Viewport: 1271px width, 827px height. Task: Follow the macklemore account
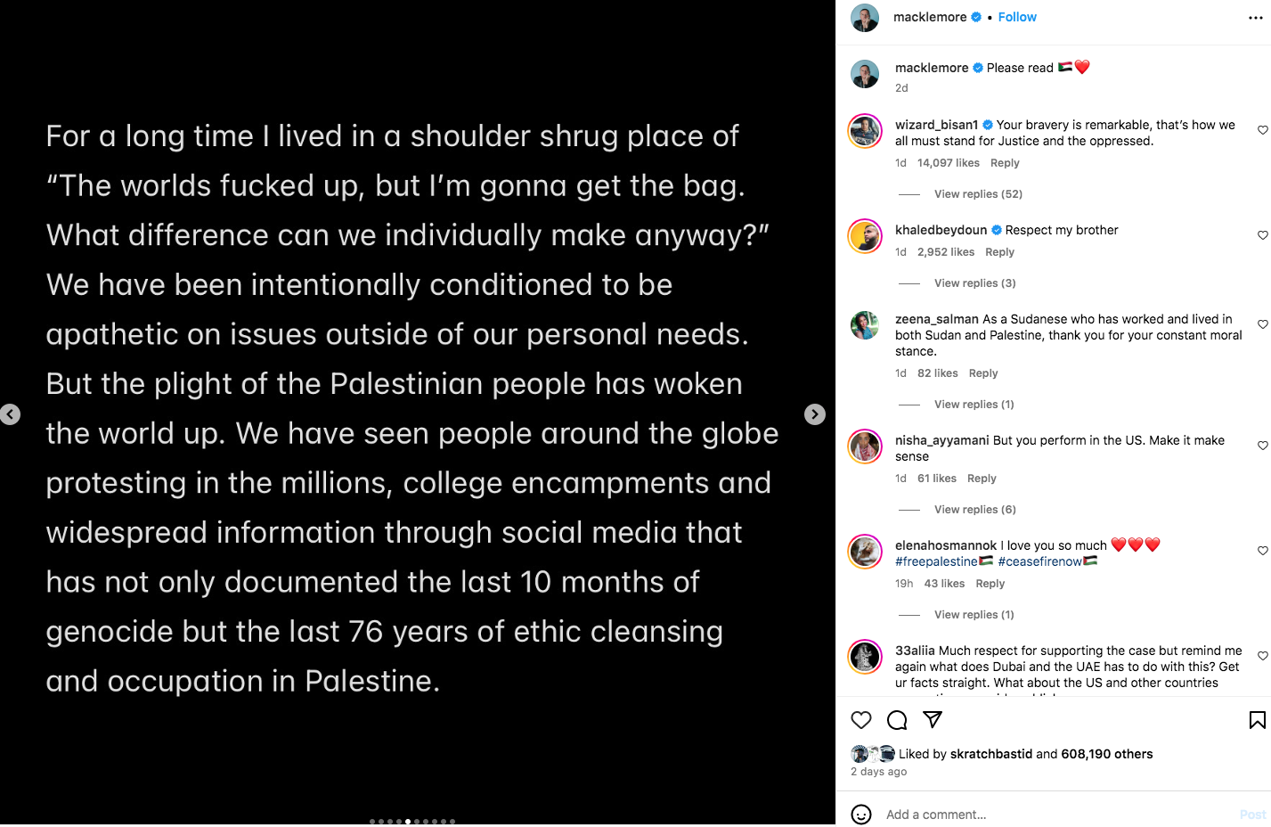pyautogui.click(x=1017, y=17)
